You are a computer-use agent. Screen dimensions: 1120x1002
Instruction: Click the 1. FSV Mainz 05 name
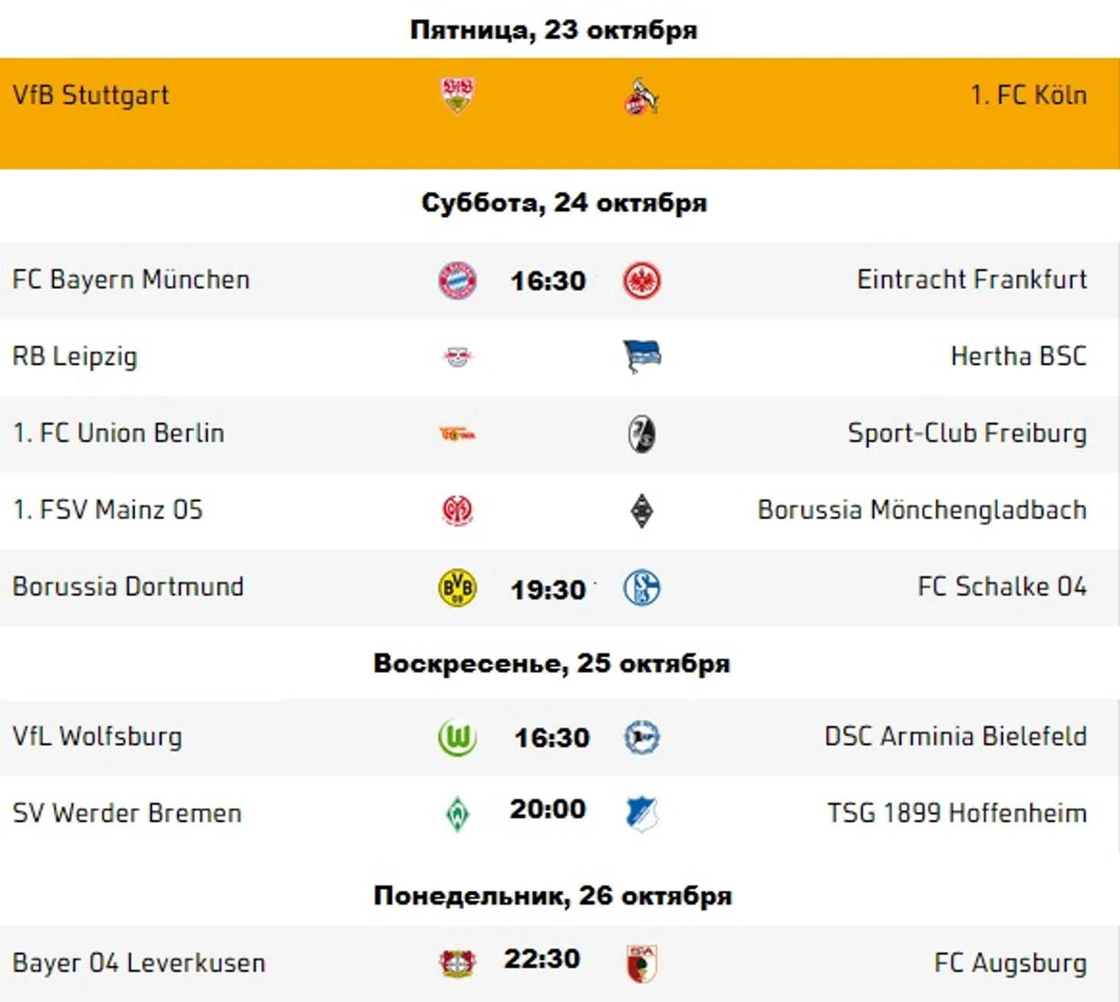(x=108, y=510)
